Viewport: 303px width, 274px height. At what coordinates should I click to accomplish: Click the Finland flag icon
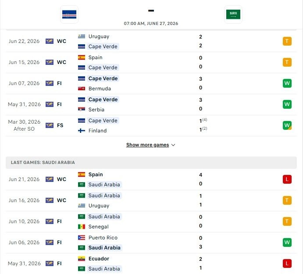pyautogui.click(x=82, y=131)
